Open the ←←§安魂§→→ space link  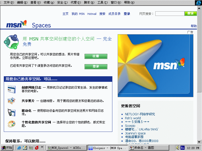point(137,122)
